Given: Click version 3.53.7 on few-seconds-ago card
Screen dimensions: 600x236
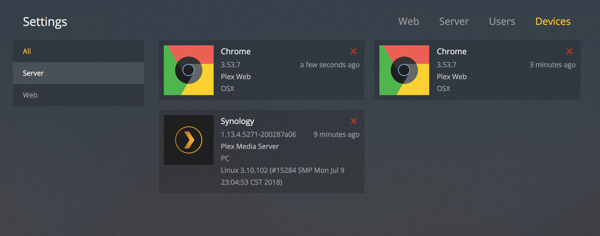Looking at the screenshot, I should pyautogui.click(x=231, y=65).
